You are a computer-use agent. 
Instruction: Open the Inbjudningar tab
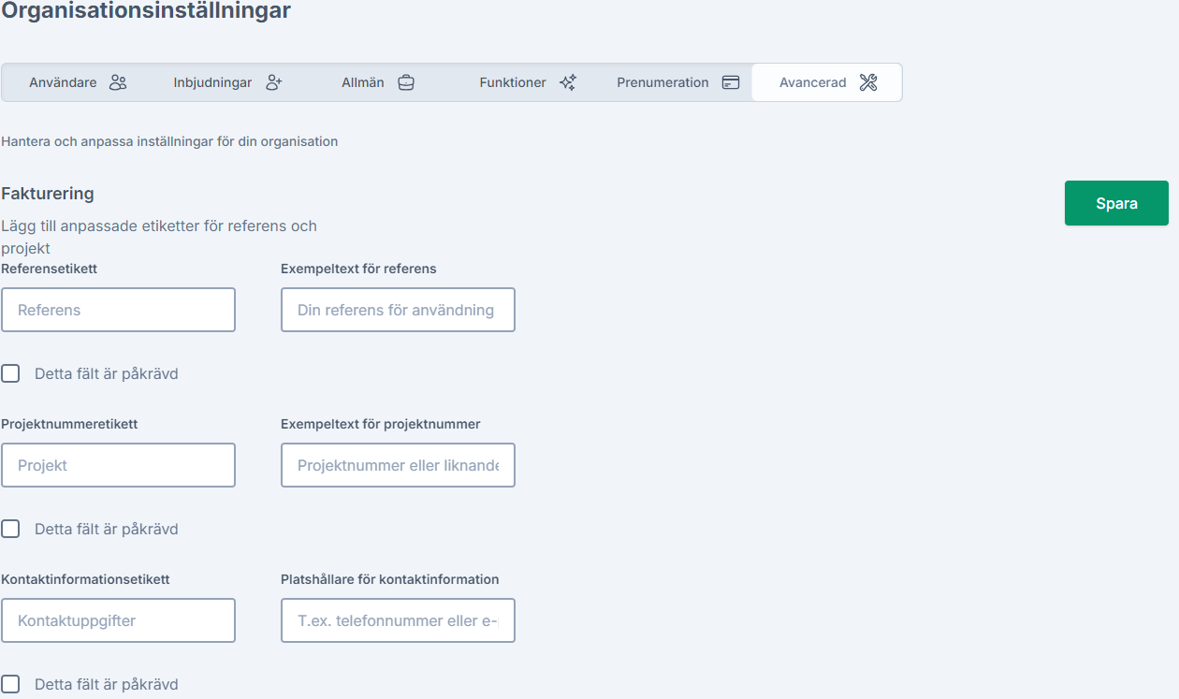227,82
